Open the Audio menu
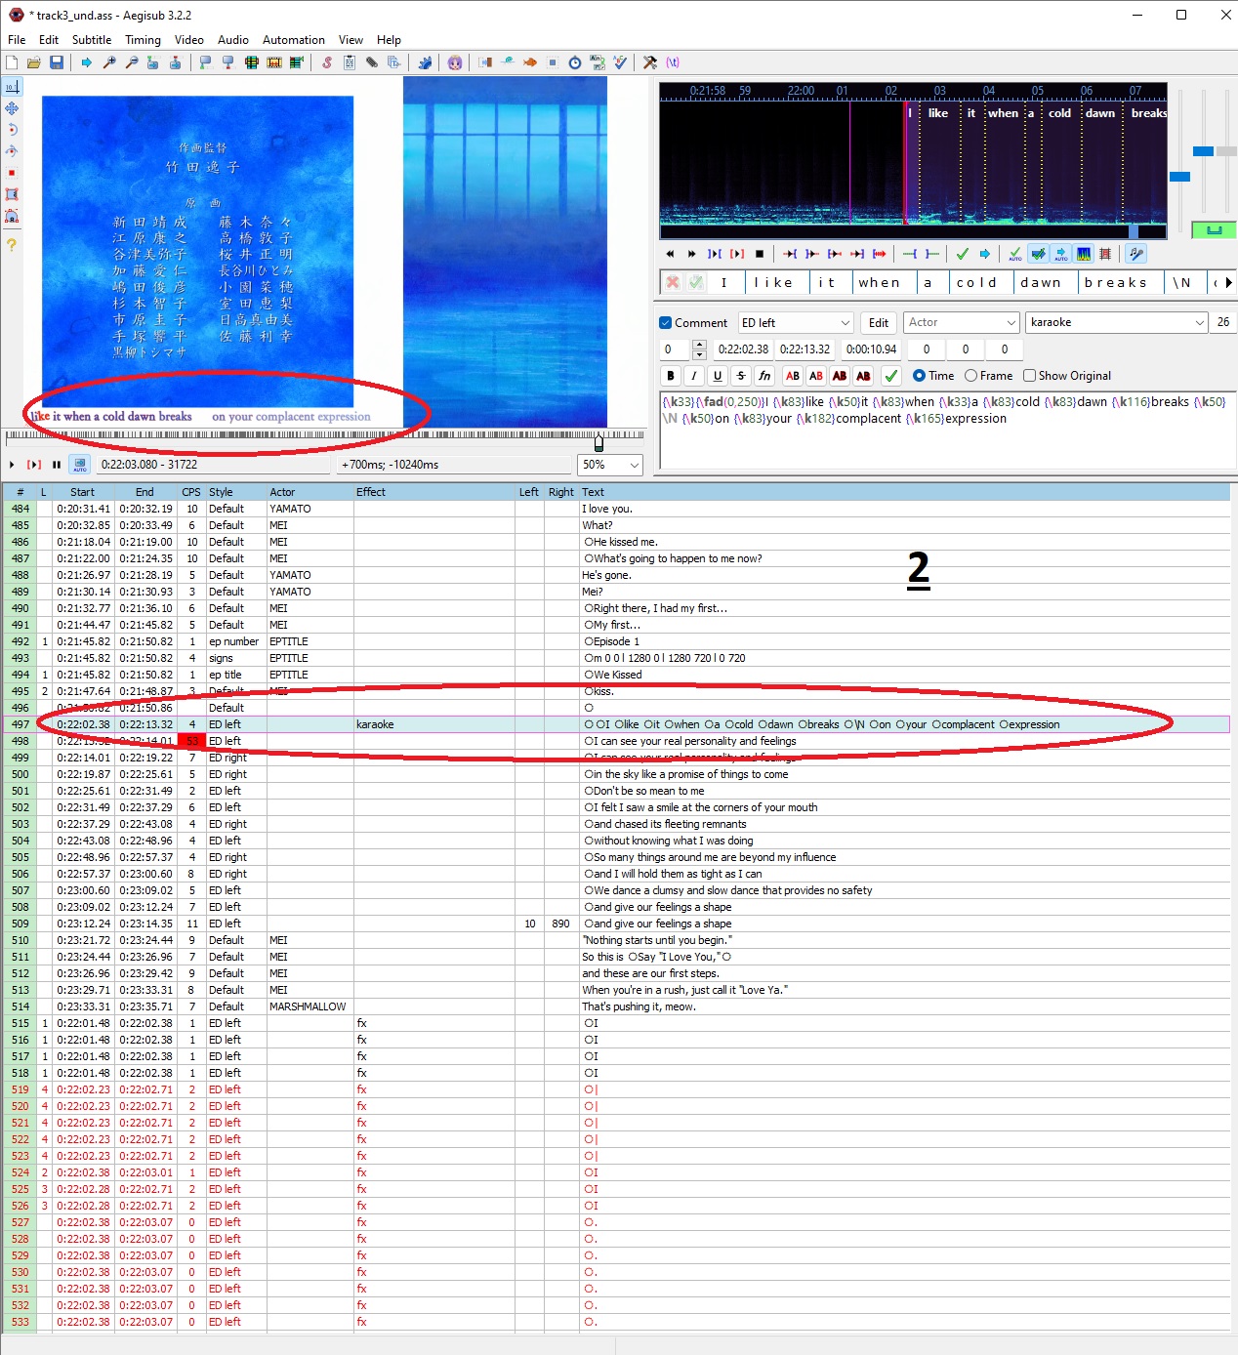Screen dimensions: 1238x1355 pyautogui.click(x=233, y=40)
